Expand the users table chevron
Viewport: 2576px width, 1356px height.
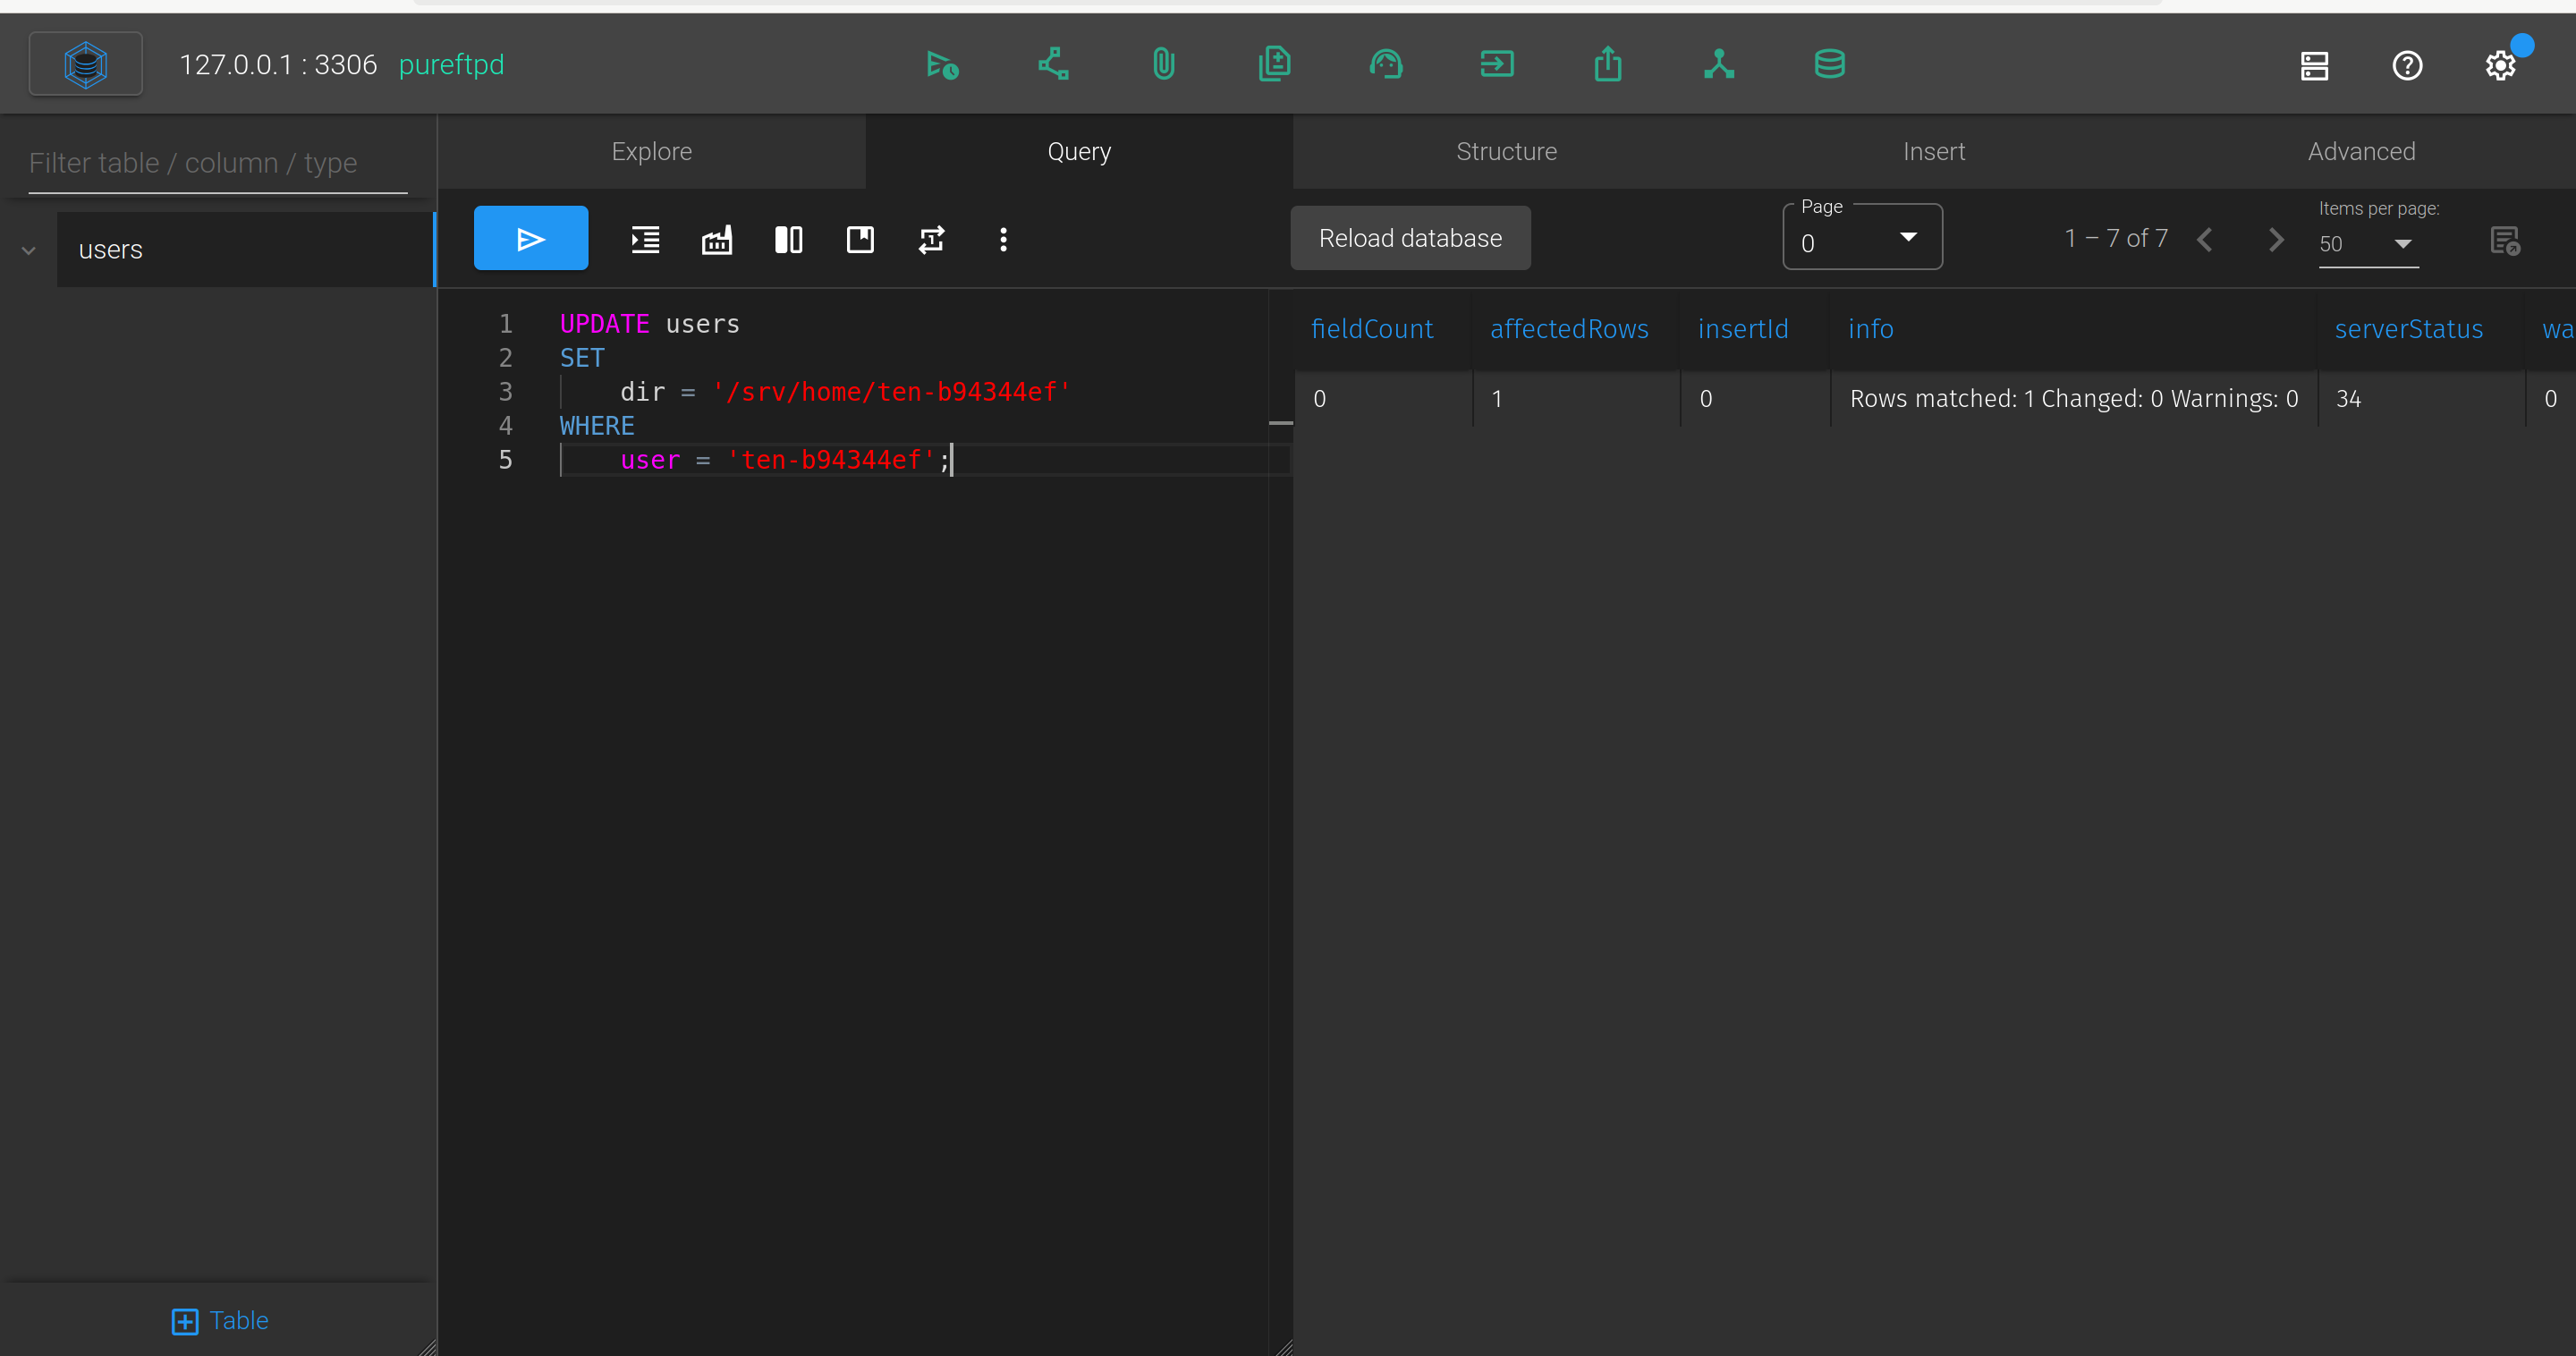pyautogui.click(x=29, y=250)
